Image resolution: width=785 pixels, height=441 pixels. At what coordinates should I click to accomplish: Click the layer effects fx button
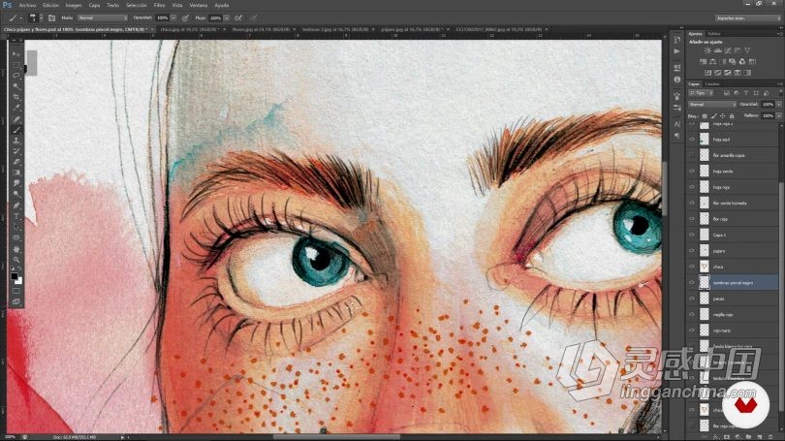717,437
